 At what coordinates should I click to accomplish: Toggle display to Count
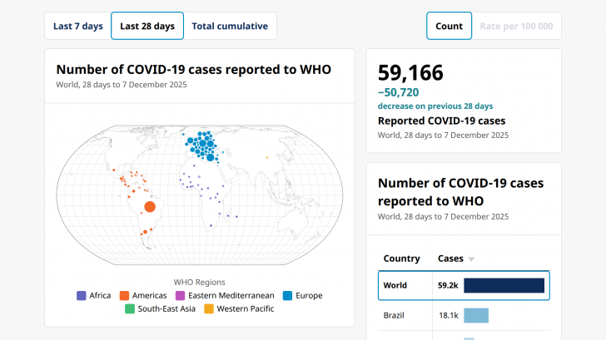point(449,26)
